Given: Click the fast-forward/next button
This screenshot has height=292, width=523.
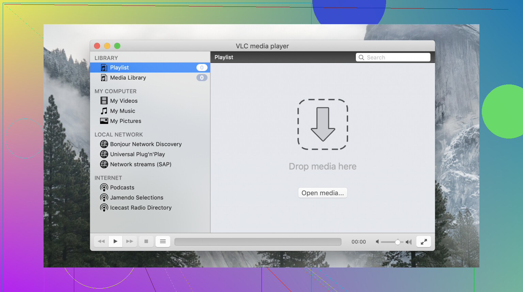Looking at the screenshot, I should tap(130, 241).
